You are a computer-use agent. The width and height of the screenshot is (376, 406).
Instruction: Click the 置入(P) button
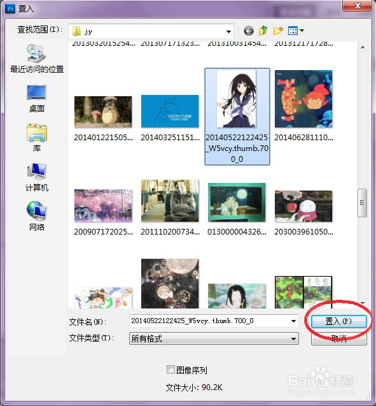point(339,321)
